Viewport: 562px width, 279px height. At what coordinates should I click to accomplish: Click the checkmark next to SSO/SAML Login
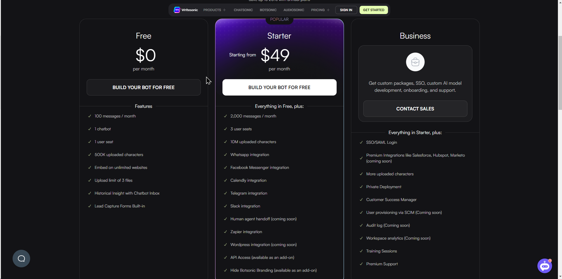(x=361, y=142)
